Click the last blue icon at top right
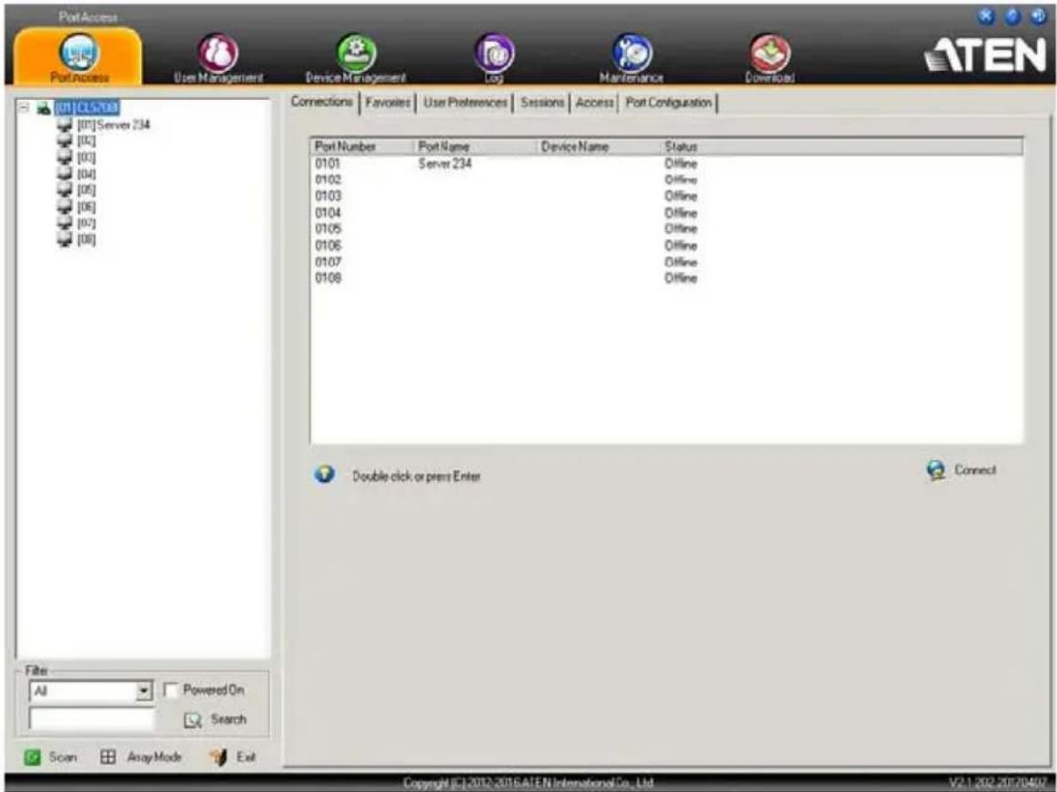 click(1038, 17)
